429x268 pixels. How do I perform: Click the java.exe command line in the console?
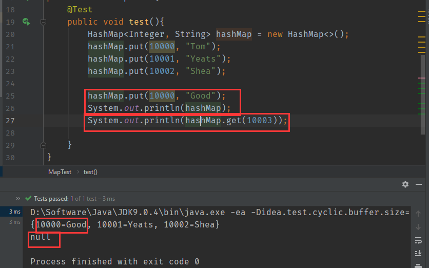point(220,213)
